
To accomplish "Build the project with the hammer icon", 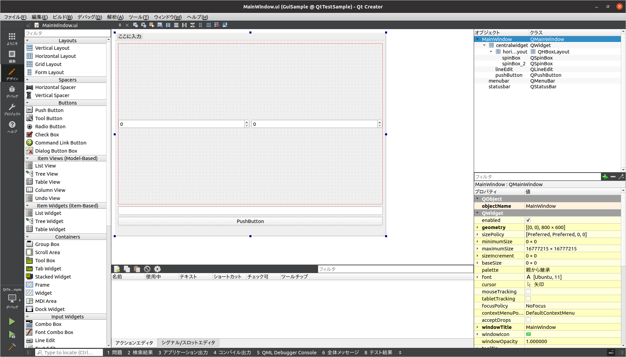I will pyautogui.click(x=12, y=347).
